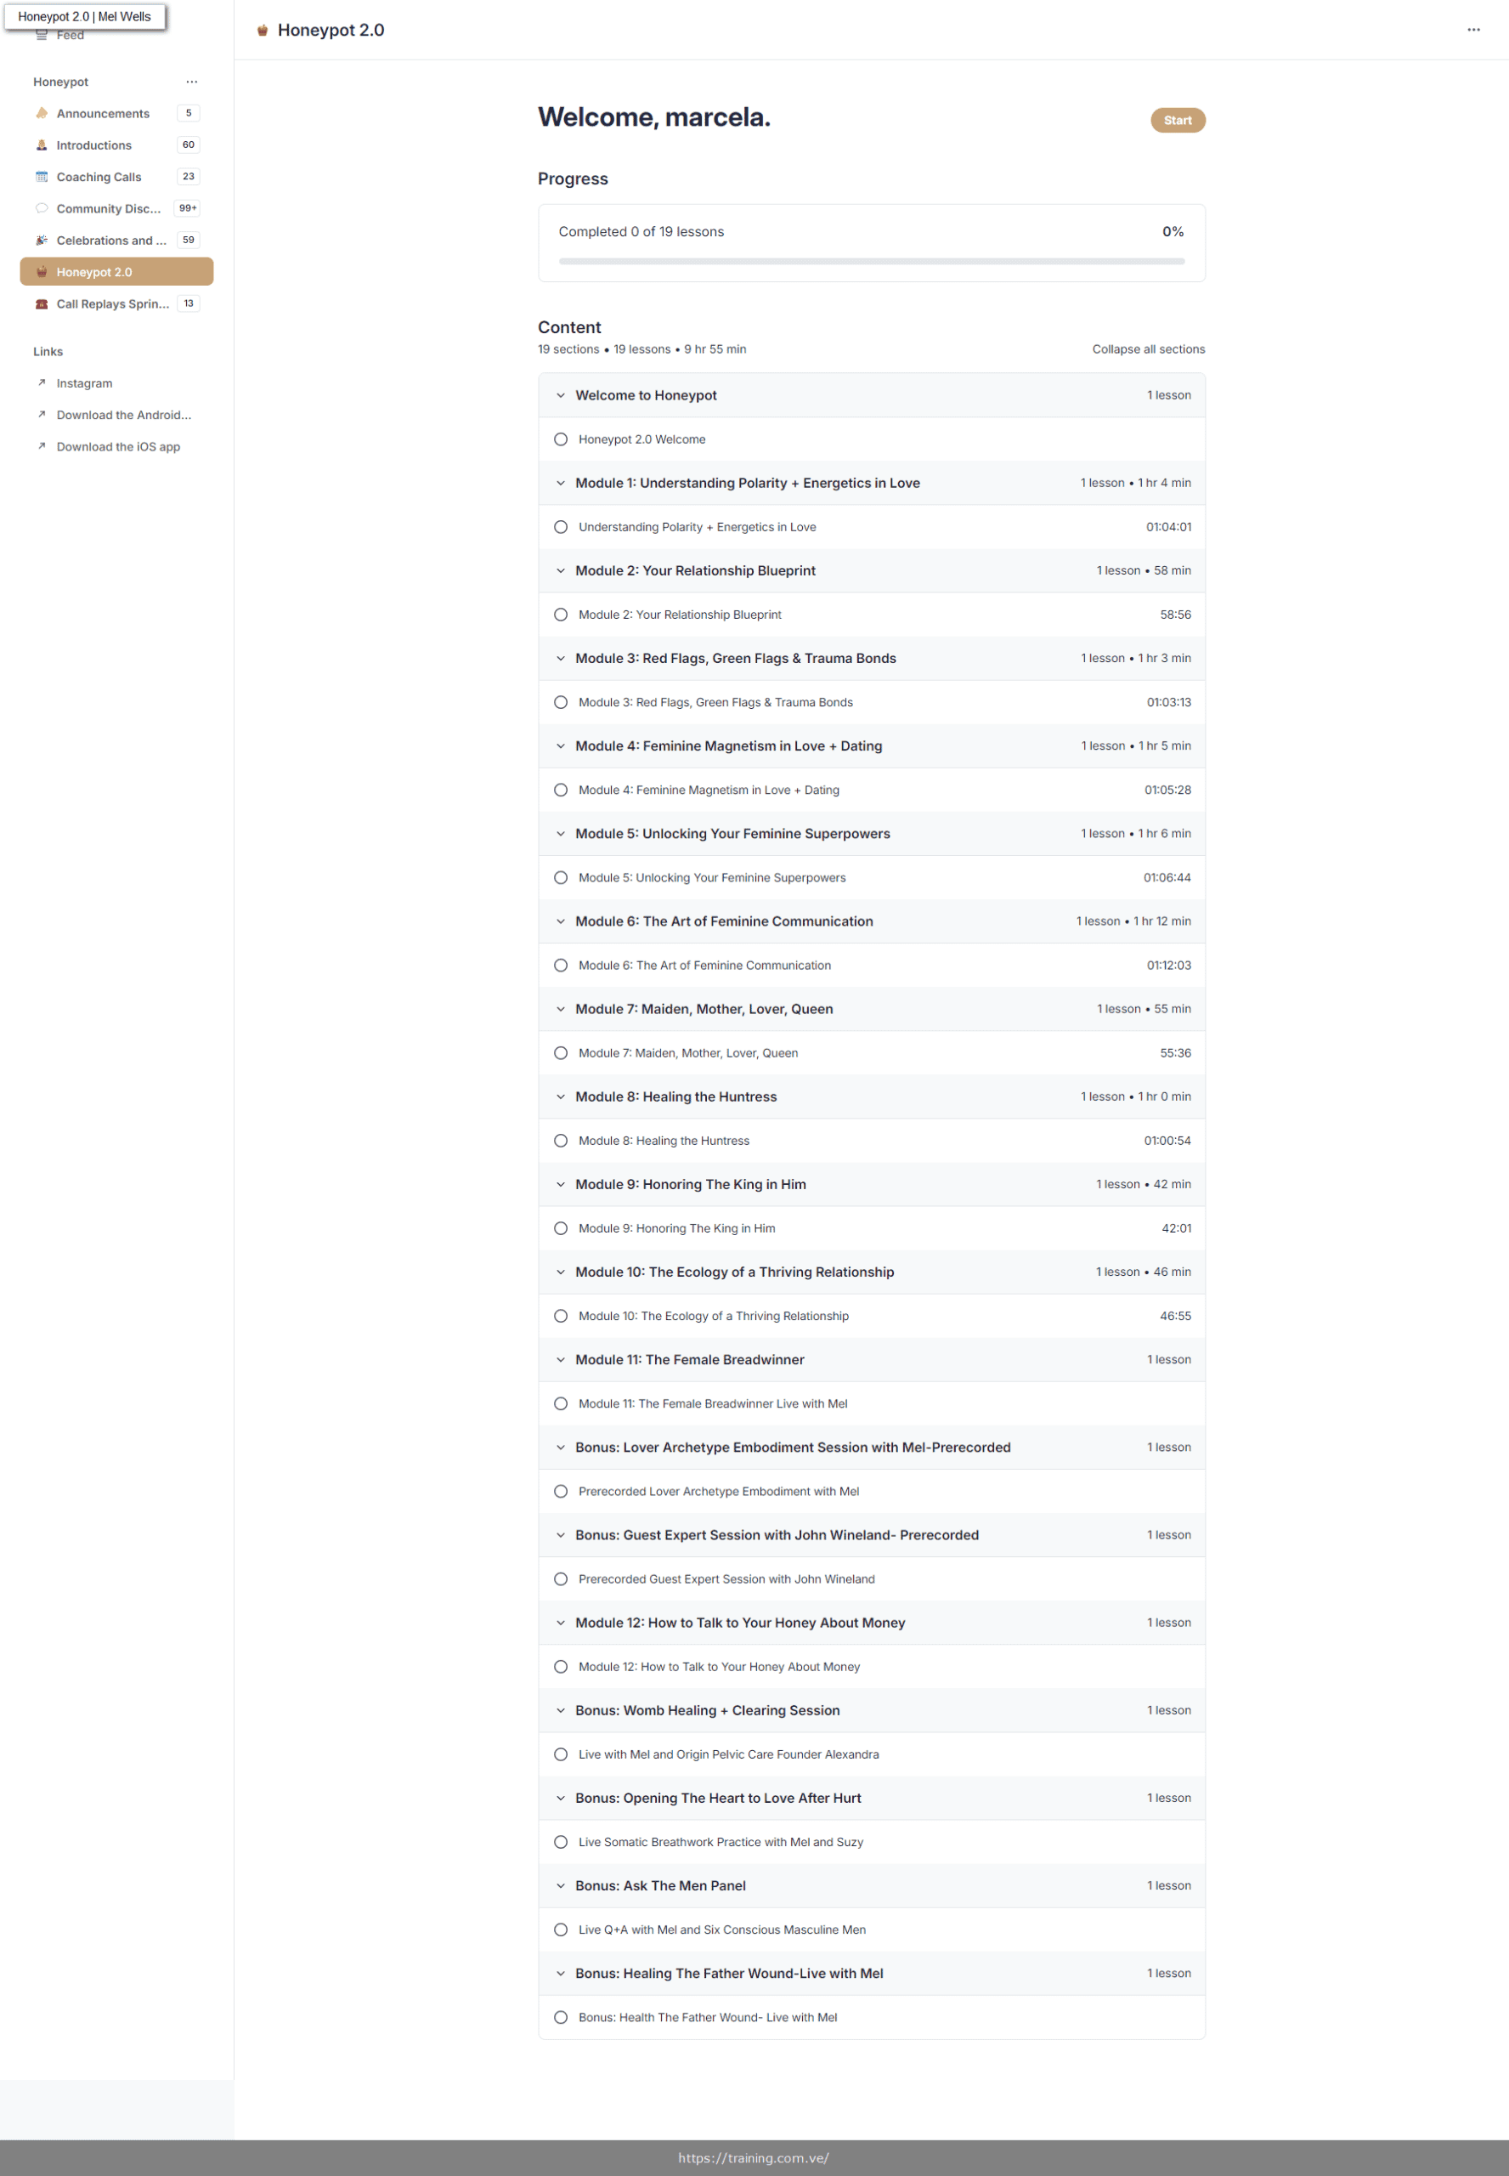Click the Community Discussion chat bubble icon
This screenshot has height=2176, width=1509.
tap(42, 208)
